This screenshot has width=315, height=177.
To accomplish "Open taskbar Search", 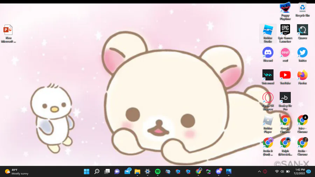I will [97, 172].
